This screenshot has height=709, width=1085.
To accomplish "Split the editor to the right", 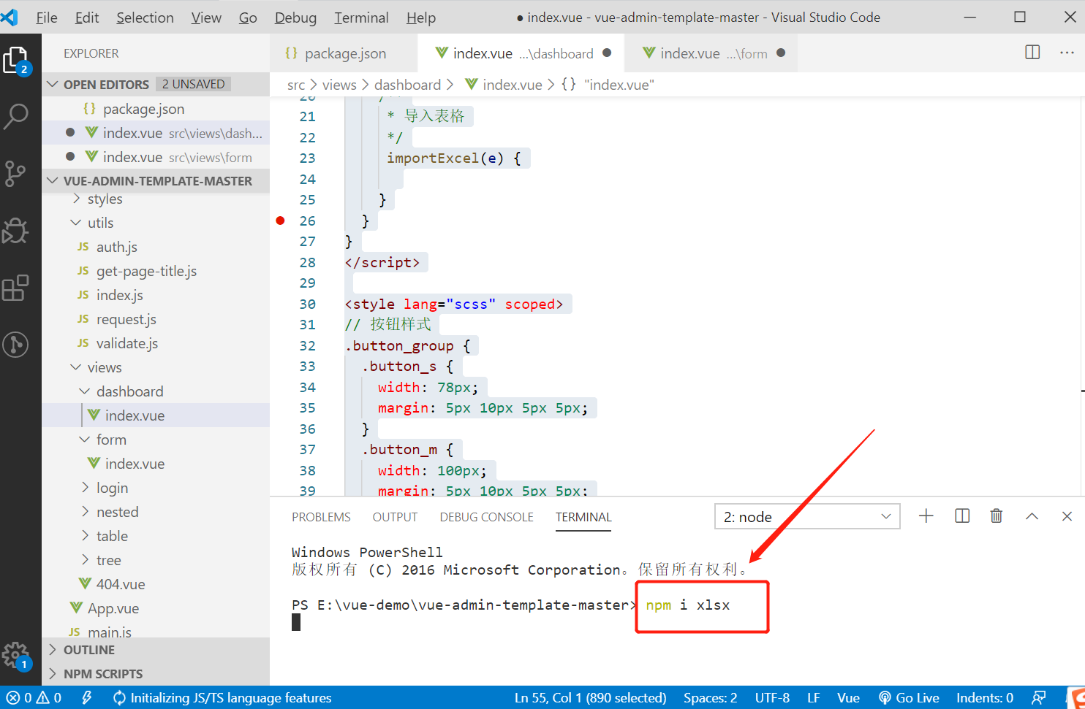I will pyautogui.click(x=1032, y=53).
